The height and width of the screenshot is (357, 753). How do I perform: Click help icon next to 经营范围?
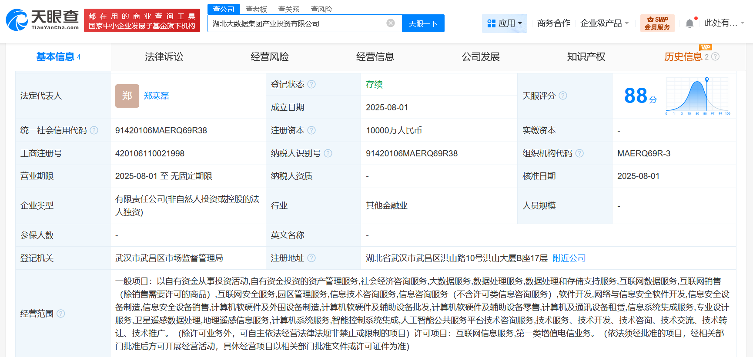61,314
